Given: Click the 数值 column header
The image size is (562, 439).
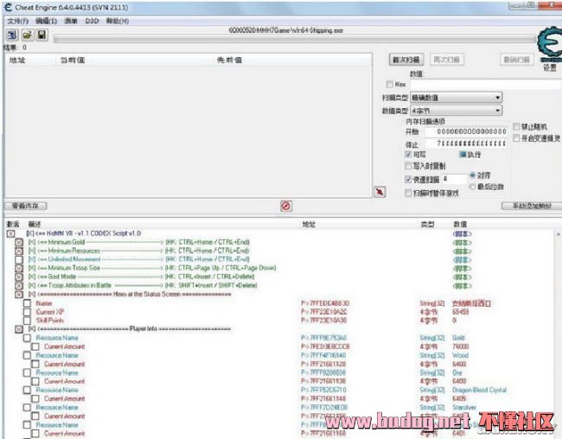Looking at the screenshot, I should [460, 225].
